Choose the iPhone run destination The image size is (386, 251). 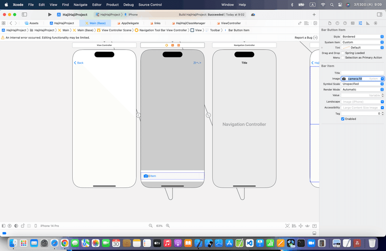pyautogui.click(x=131, y=14)
